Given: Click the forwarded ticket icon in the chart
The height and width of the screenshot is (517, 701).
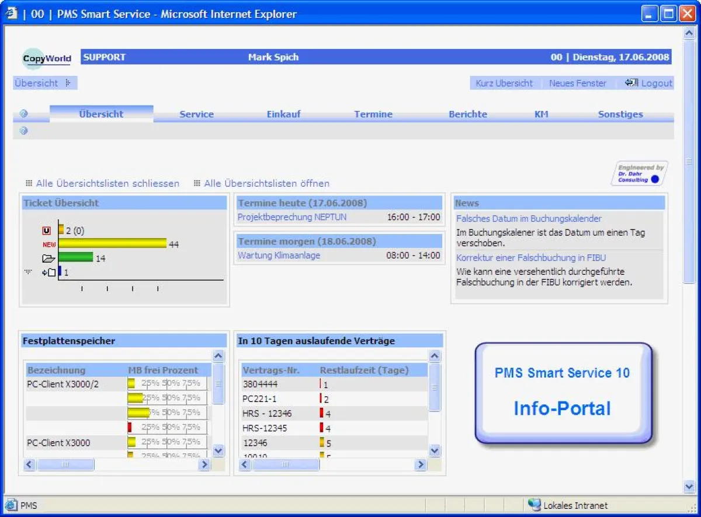Looking at the screenshot, I should click(x=50, y=271).
